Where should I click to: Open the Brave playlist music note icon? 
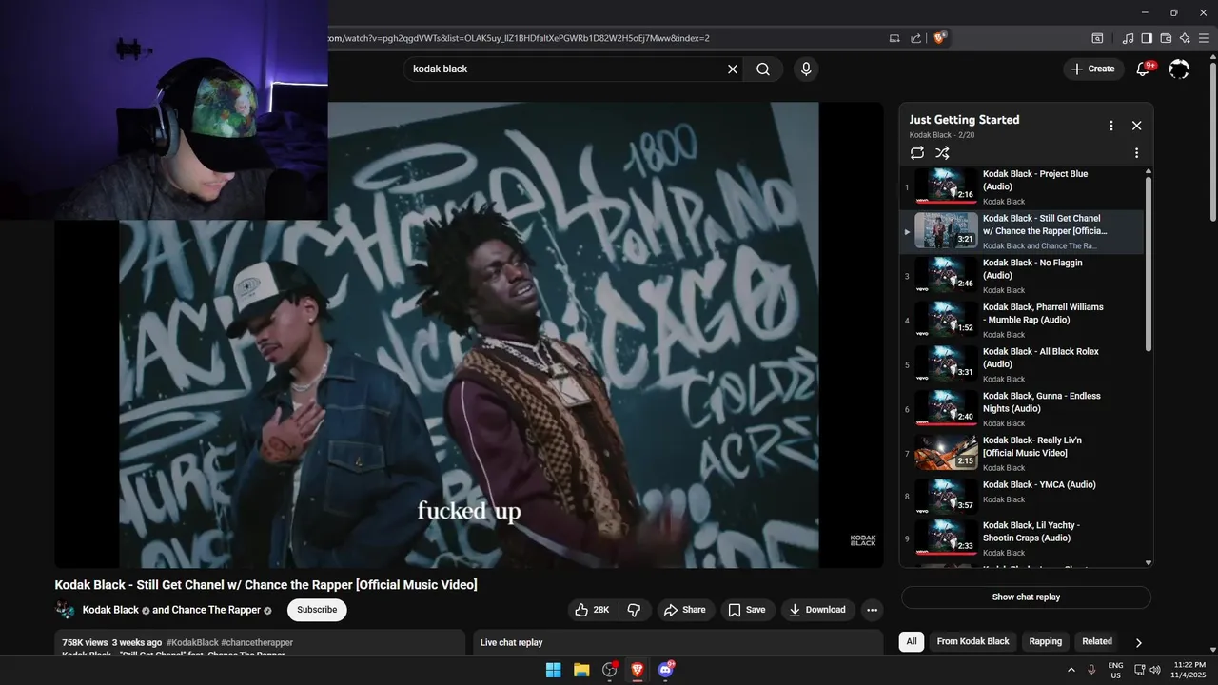(1129, 38)
